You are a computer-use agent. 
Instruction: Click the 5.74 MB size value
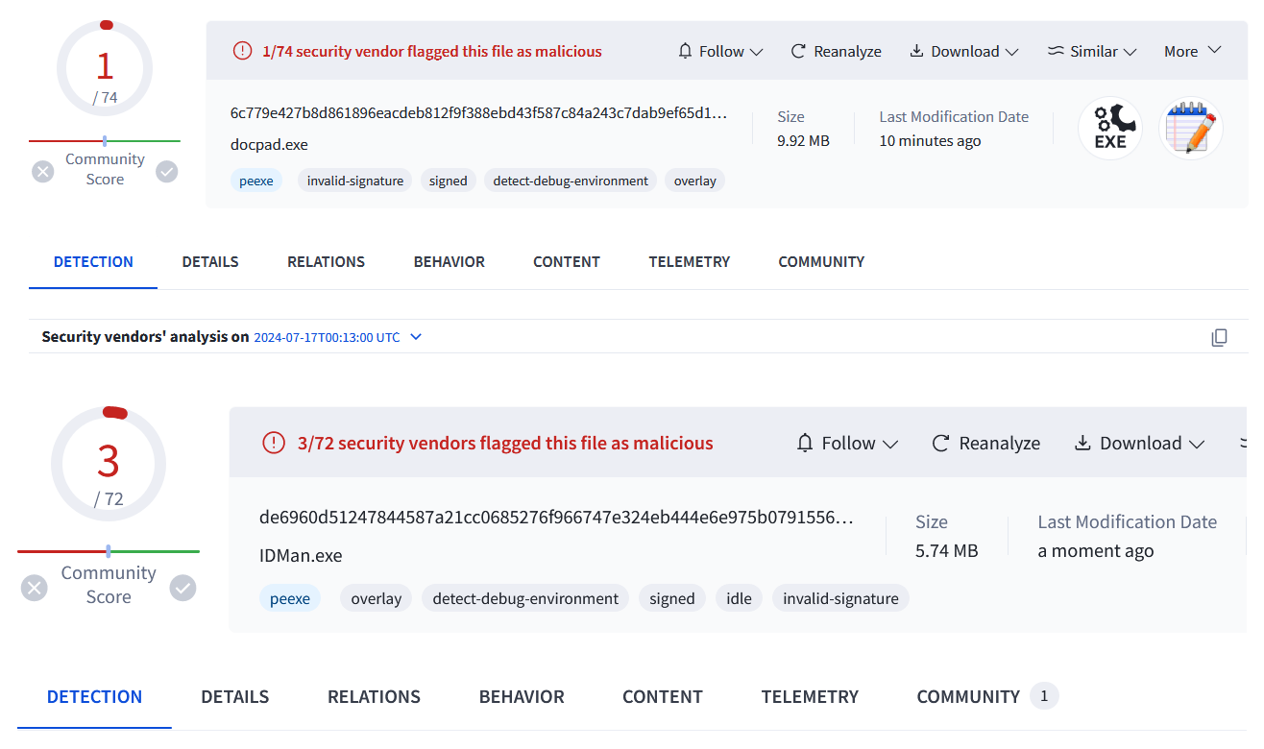pos(947,550)
